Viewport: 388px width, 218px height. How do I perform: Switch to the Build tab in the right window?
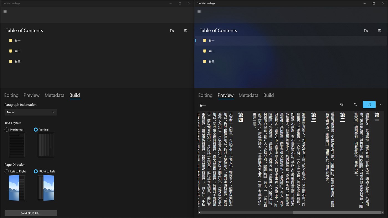point(268,95)
